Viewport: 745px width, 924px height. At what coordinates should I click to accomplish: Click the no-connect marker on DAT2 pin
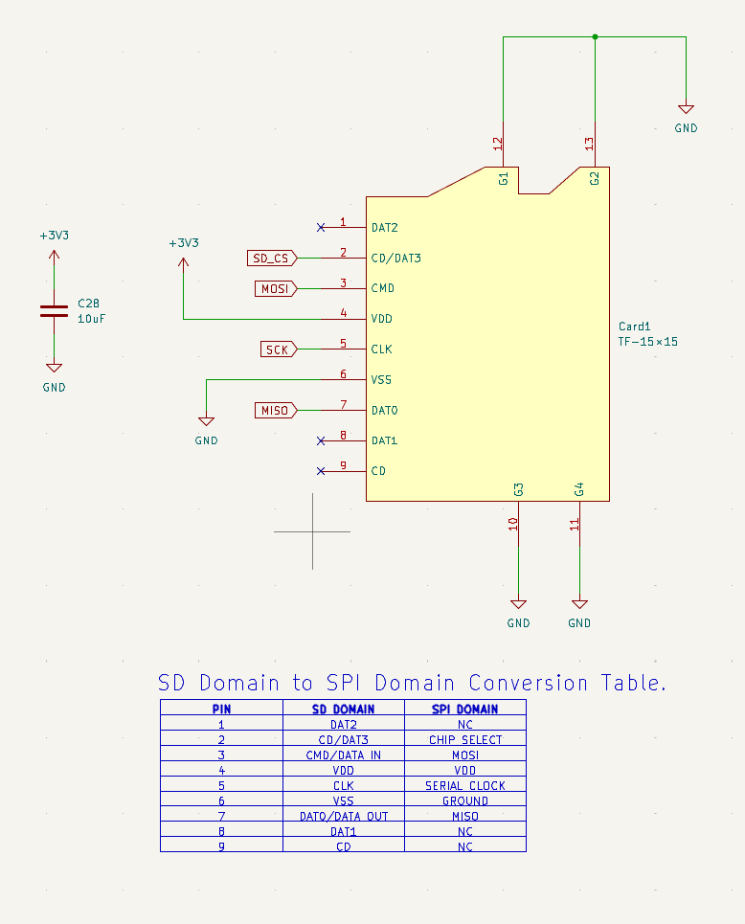320,227
